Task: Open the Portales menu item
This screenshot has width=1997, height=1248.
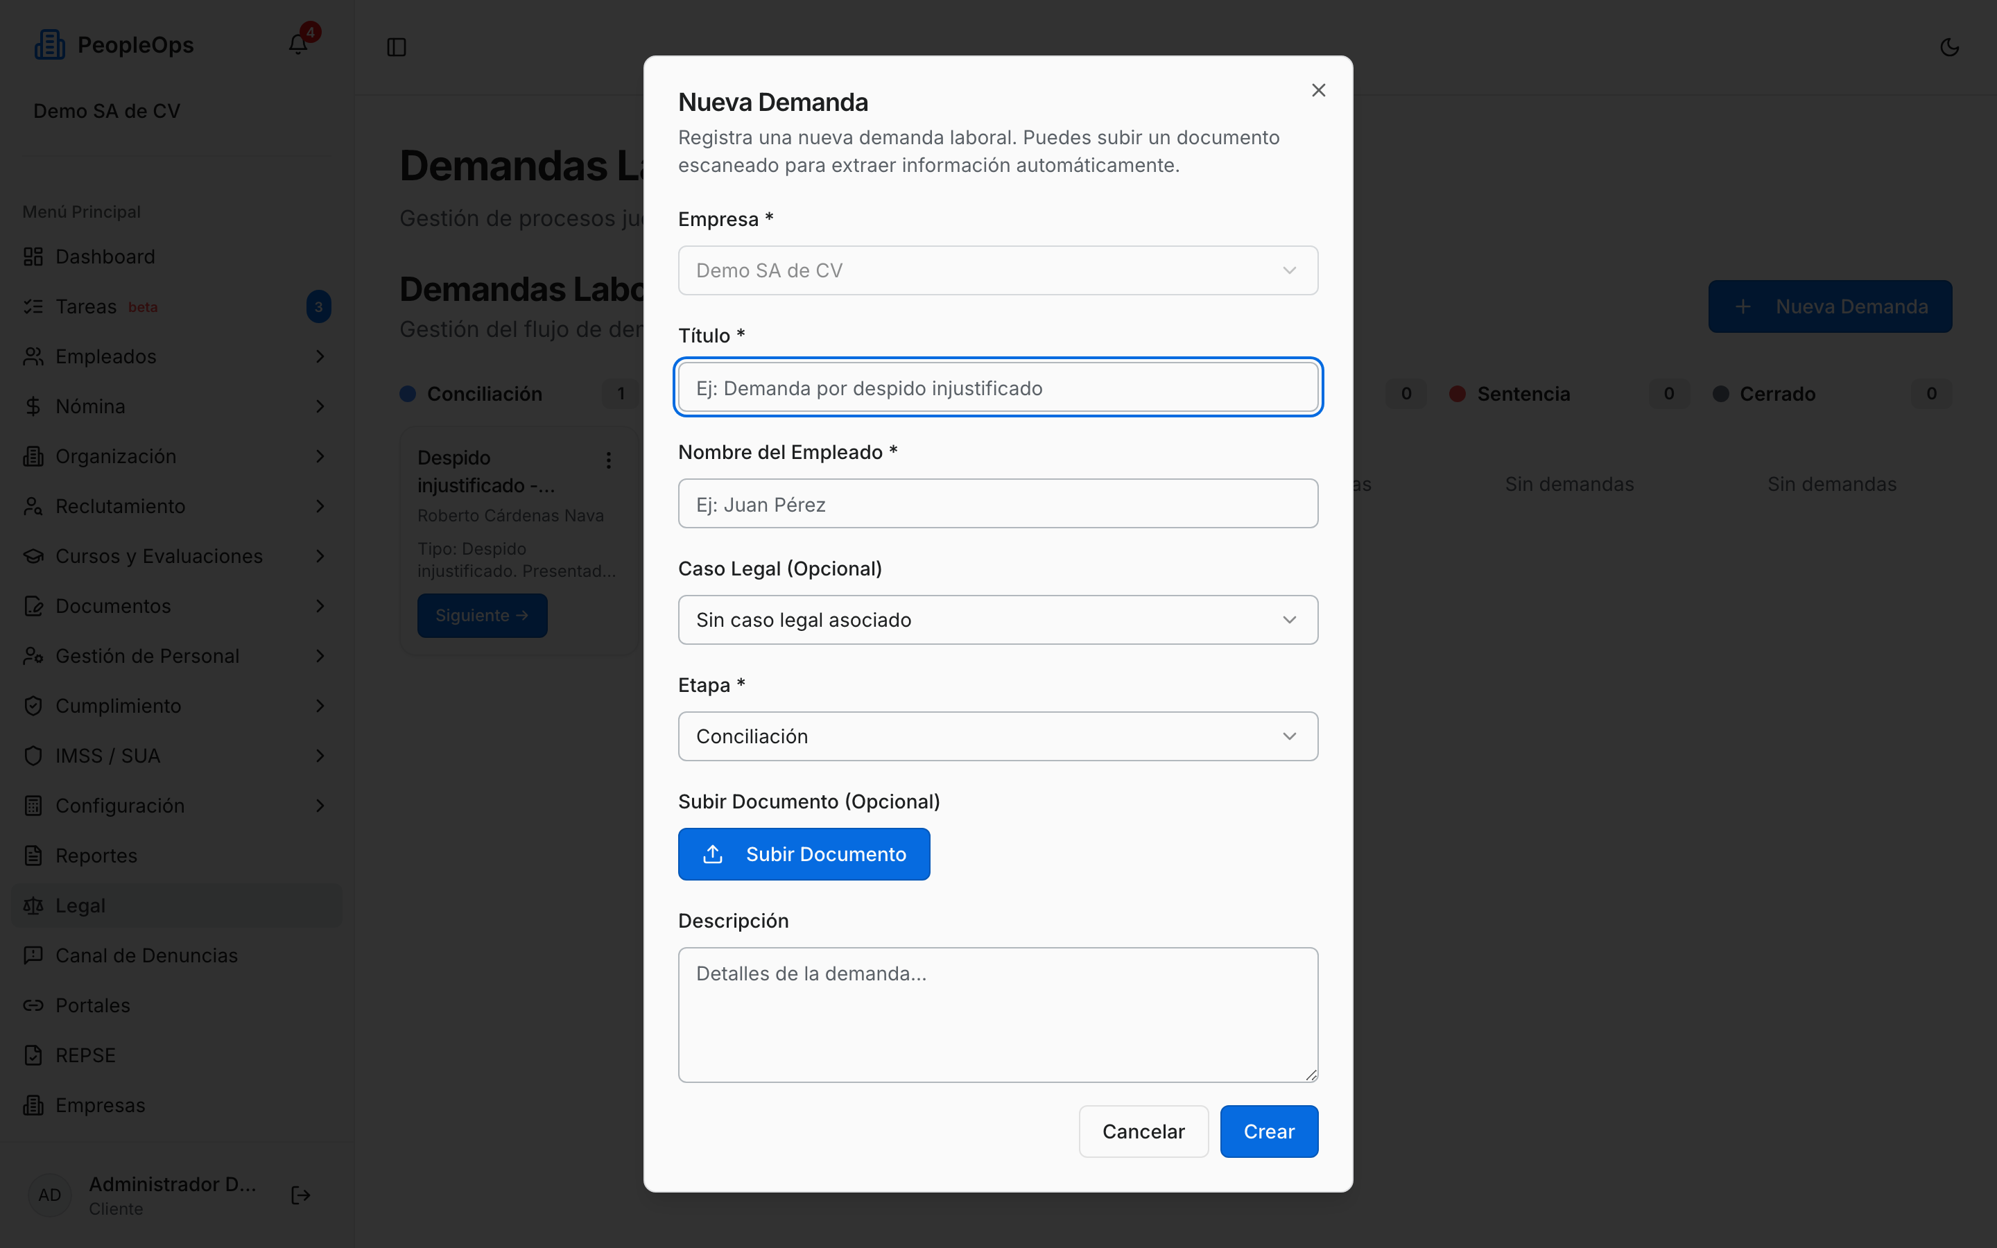Action: coord(177,1005)
